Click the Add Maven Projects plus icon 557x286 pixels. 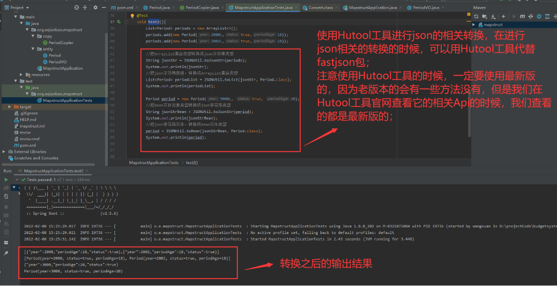coord(504,16)
